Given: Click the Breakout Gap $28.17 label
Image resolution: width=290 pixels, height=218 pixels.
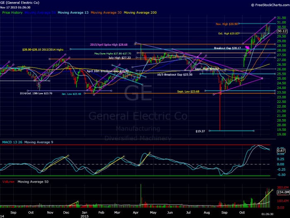Looking at the screenshot, I should coord(227,48).
